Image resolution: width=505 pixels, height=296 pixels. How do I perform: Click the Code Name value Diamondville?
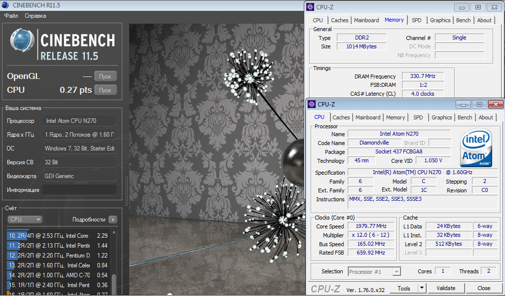tap(374, 143)
